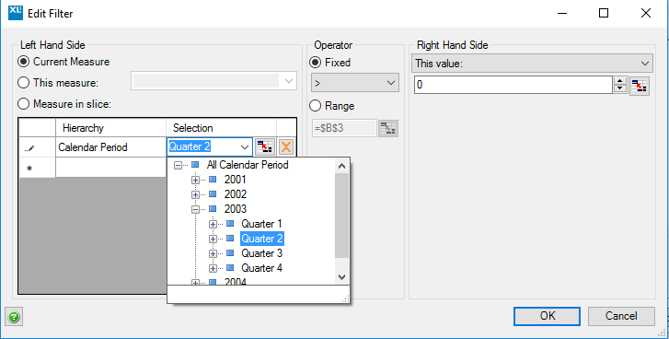The height and width of the screenshot is (339, 669).
Task: Collapse the 2003 tree node
Action: 195,209
